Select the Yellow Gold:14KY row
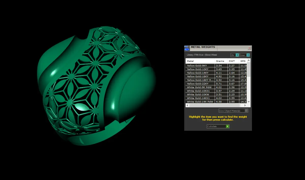Screen dimensions: 305x180 point(216,73)
